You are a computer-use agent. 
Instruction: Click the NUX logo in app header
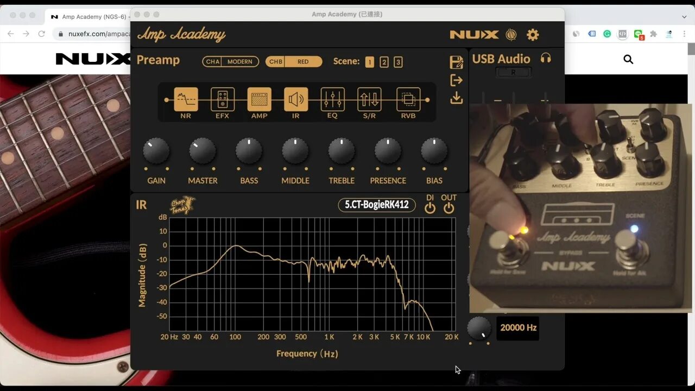[474, 35]
